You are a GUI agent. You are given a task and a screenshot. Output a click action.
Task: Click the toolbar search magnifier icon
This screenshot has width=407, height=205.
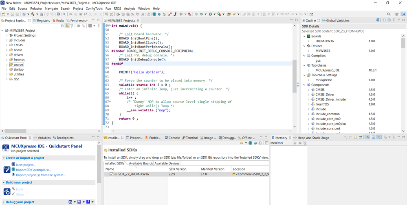[x=389, y=14]
